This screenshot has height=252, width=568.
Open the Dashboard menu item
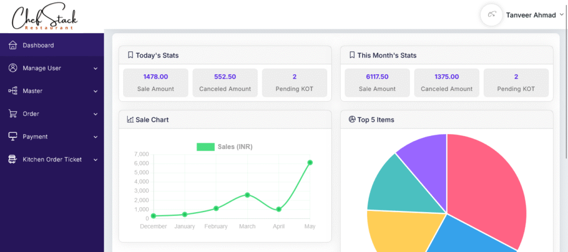(x=52, y=45)
